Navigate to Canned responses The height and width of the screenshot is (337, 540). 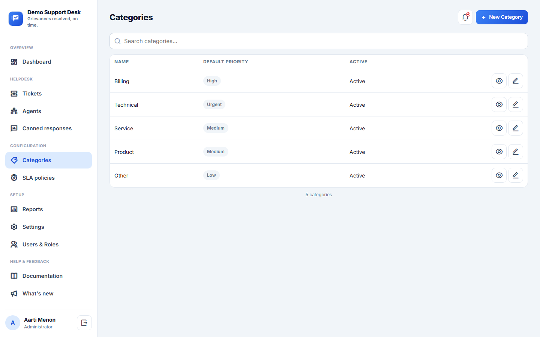48,128
